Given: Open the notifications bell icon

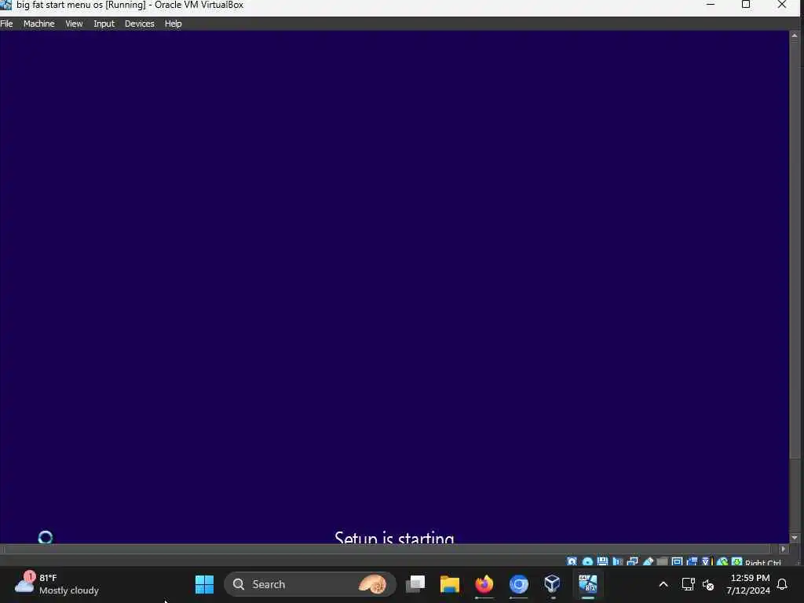Looking at the screenshot, I should click(783, 584).
